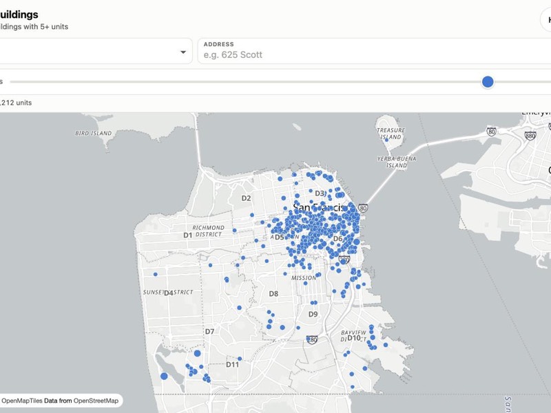551x413 pixels.
Task: Click the D8 district label
Action: [x=273, y=294]
